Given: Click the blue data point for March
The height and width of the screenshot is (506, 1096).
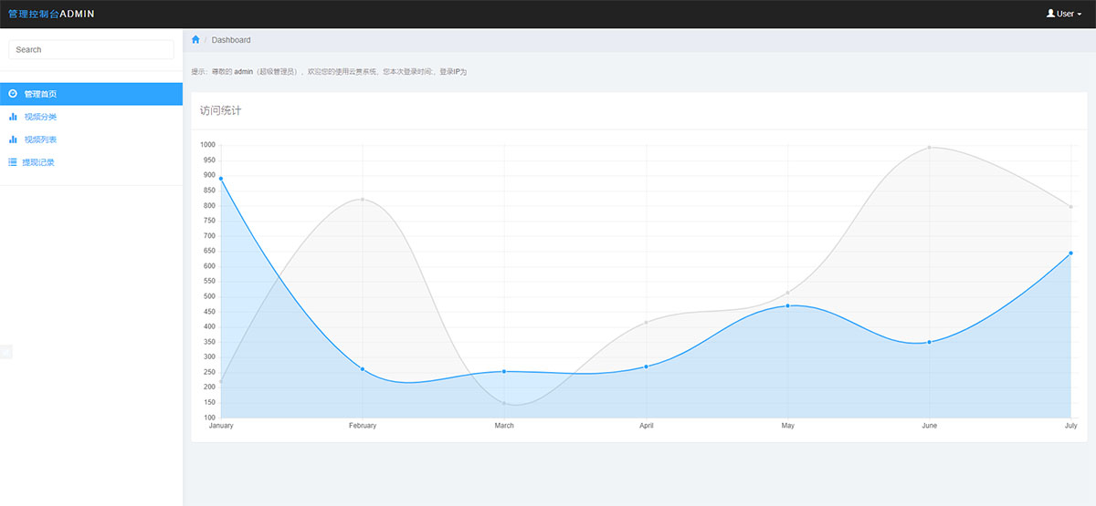Looking at the screenshot, I should pos(504,371).
